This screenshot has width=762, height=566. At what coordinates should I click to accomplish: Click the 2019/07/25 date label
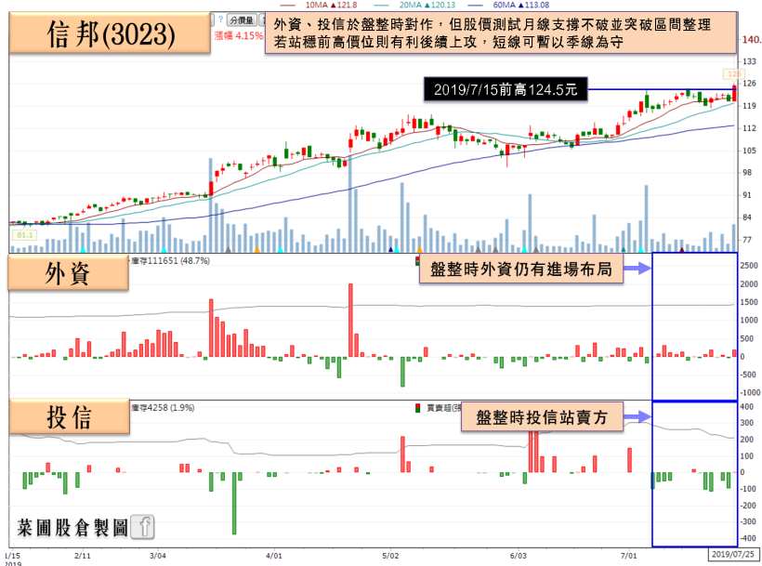click(732, 554)
